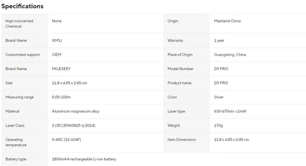Click the Customized support label
Viewport: 306px width, 166px height.
click(x=23, y=55)
